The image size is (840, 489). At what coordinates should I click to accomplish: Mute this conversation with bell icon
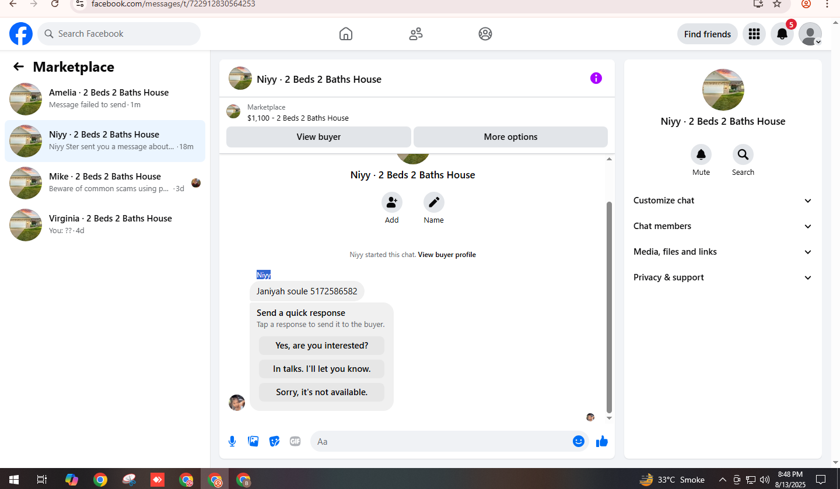click(701, 154)
